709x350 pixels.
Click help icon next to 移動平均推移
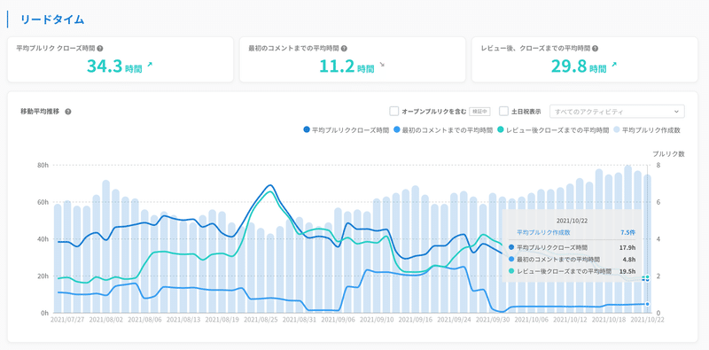(68, 112)
